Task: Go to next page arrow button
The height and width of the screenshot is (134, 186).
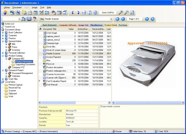Action: pyautogui.click(x=147, y=19)
